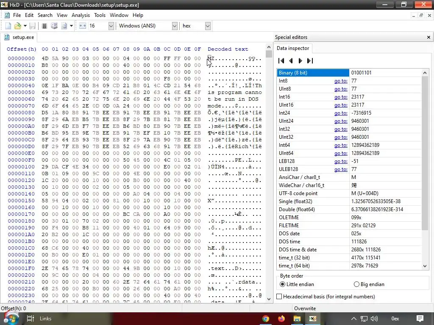Open the Analysis menu
This screenshot has width=434, height=325.
coord(81,15)
